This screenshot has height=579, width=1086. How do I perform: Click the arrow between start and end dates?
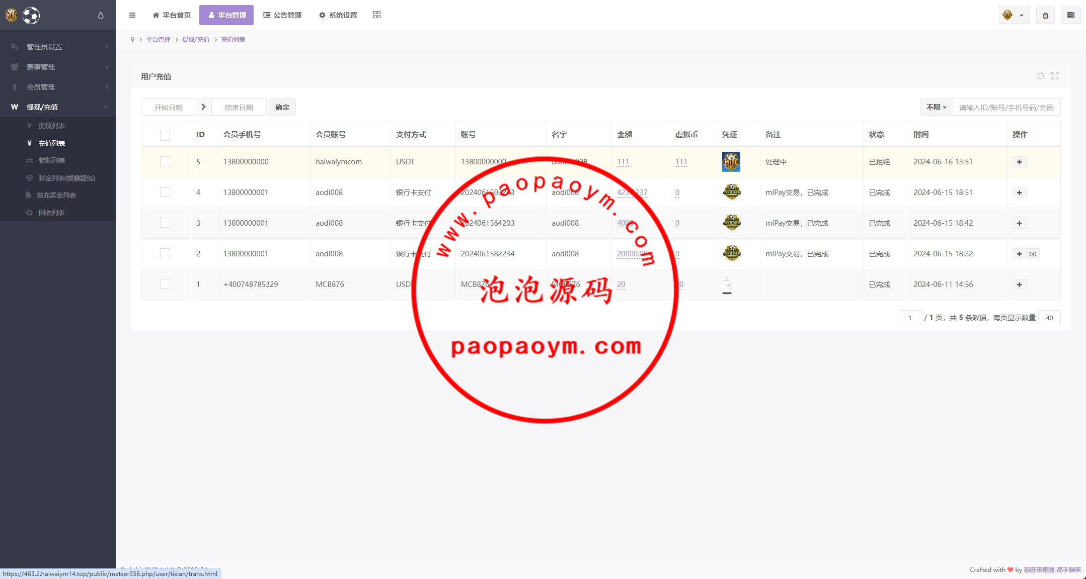[x=203, y=107]
